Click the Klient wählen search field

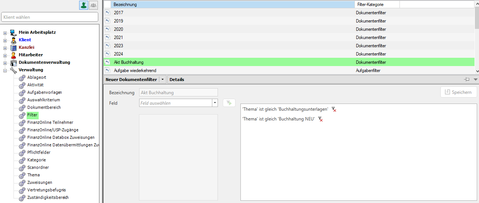[50, 17]
